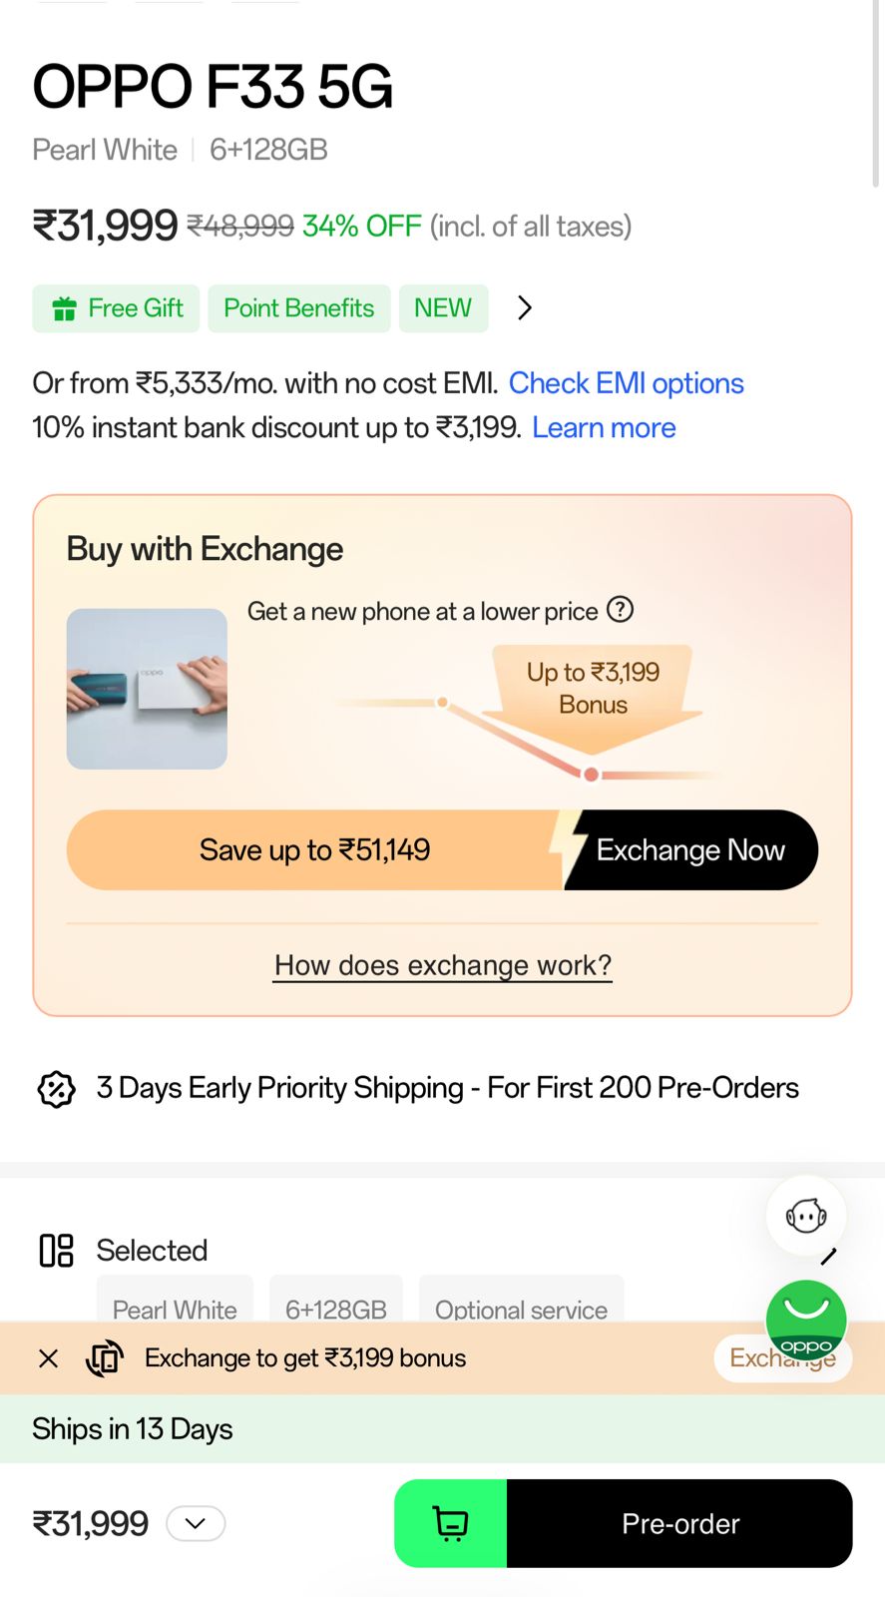The image size is (885, 1597).
Task: Tap the Selected grid layout icon
Action: pyautogui.click(x=57, y=1250)
